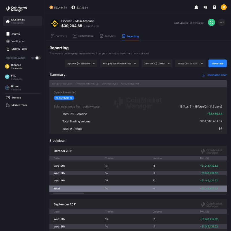Click the Journal book icon

point(8,34)
